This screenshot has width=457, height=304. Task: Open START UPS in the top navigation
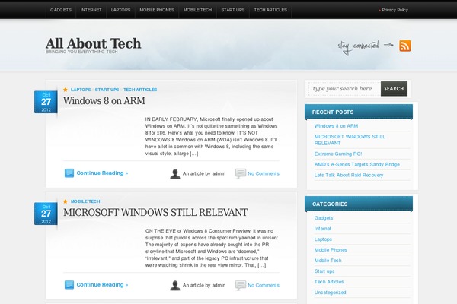click(233, 10)
